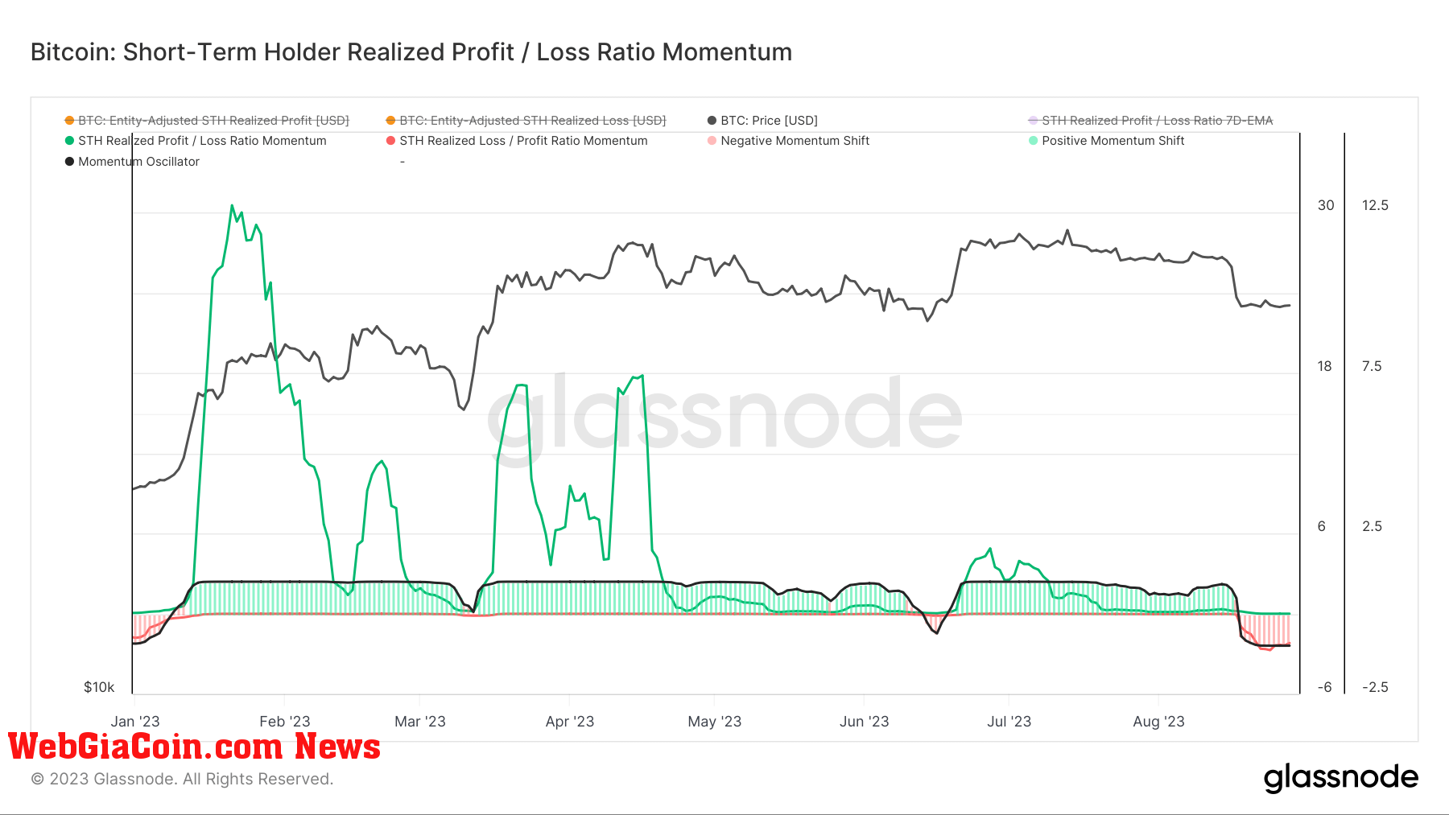Click the 2.5 value on outer right axis

[1372, 526]
